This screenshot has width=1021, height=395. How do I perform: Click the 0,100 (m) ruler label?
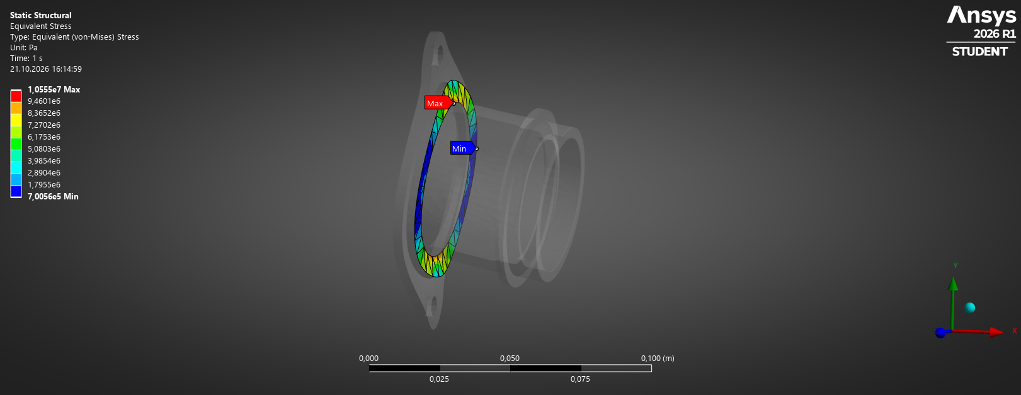pyautogui.click(x=658, y=359)
